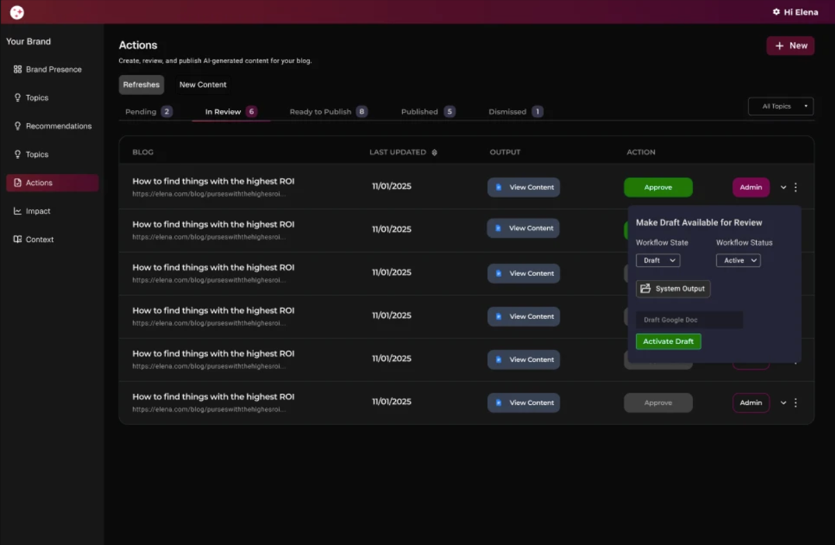Open the Workflow Status dropdown
The width and height of the screenshot is (835, 545).
(738, 261)
